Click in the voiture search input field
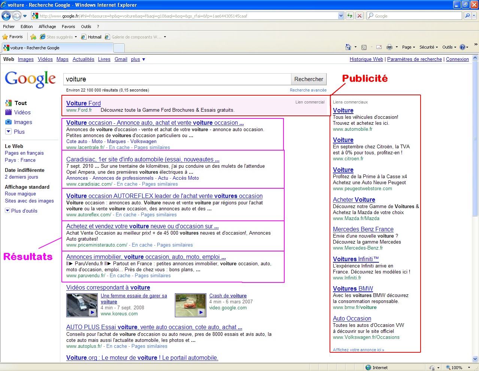This screenshot has height=371, width=479. [x=177, y=79]
